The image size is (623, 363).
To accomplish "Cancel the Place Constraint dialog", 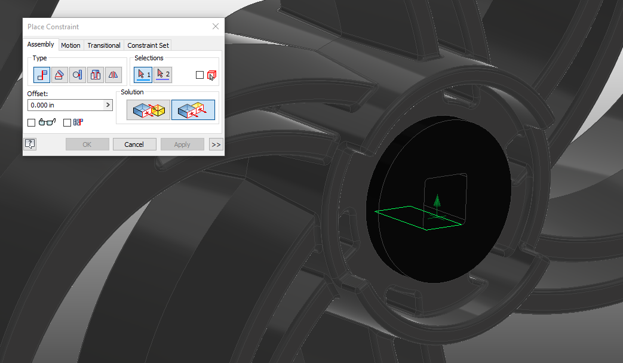I will 134,144.
